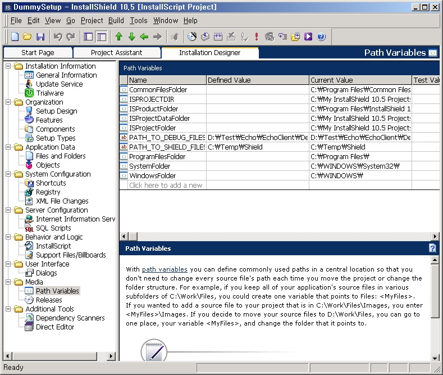Image resolution: width=443 pixels, height=375 pixels.
Task: Open release folder toolbar icon
Action: click(x=295, y=37)
